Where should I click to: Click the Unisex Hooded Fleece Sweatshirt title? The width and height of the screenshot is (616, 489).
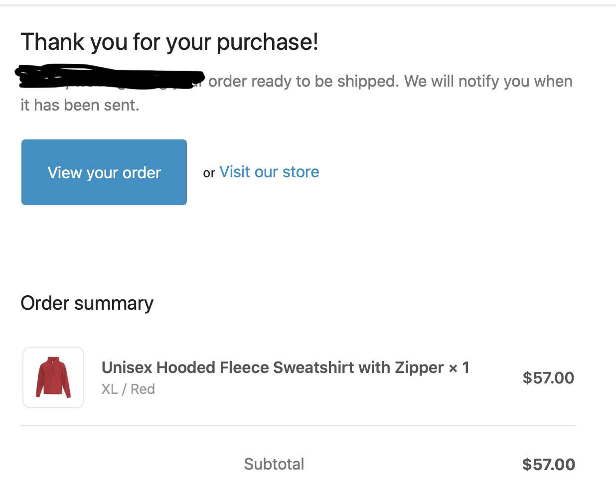272,367
